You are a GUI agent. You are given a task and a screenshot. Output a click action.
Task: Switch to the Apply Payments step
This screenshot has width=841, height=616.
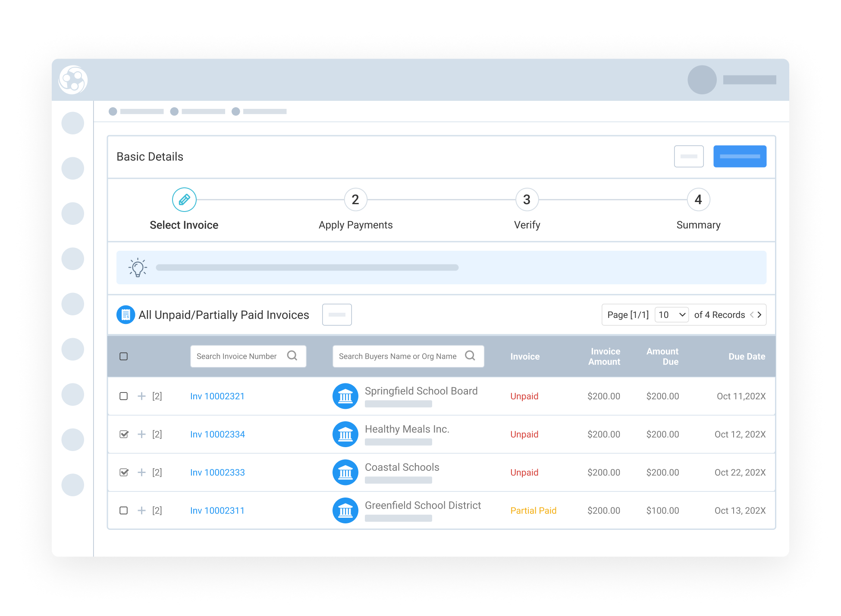click(355, 199)
